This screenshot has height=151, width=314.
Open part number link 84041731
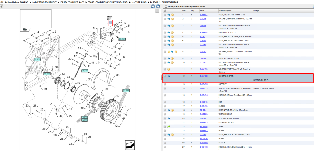pyautogui.click(x=204, y=69)
